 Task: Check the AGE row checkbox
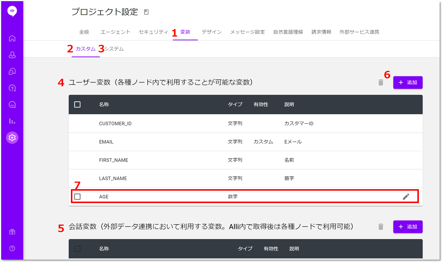[x=77, y=197]
